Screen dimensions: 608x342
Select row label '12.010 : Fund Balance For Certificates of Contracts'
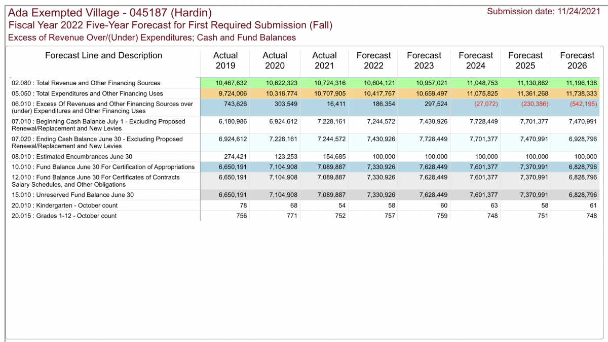pyautogui.click(x=95, y=181)
